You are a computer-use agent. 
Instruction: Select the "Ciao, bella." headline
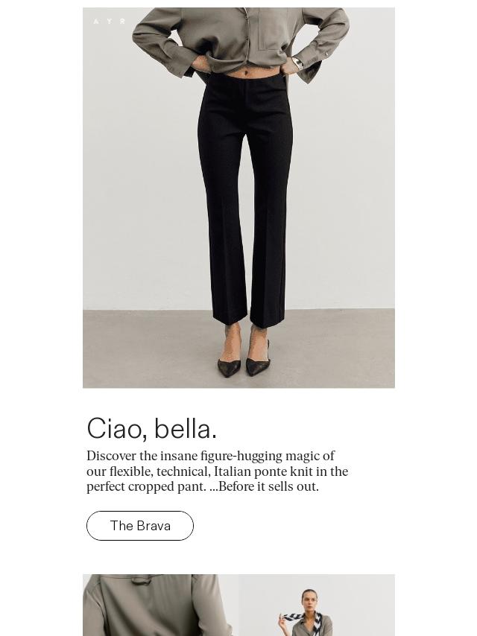(x=152, y=428)
